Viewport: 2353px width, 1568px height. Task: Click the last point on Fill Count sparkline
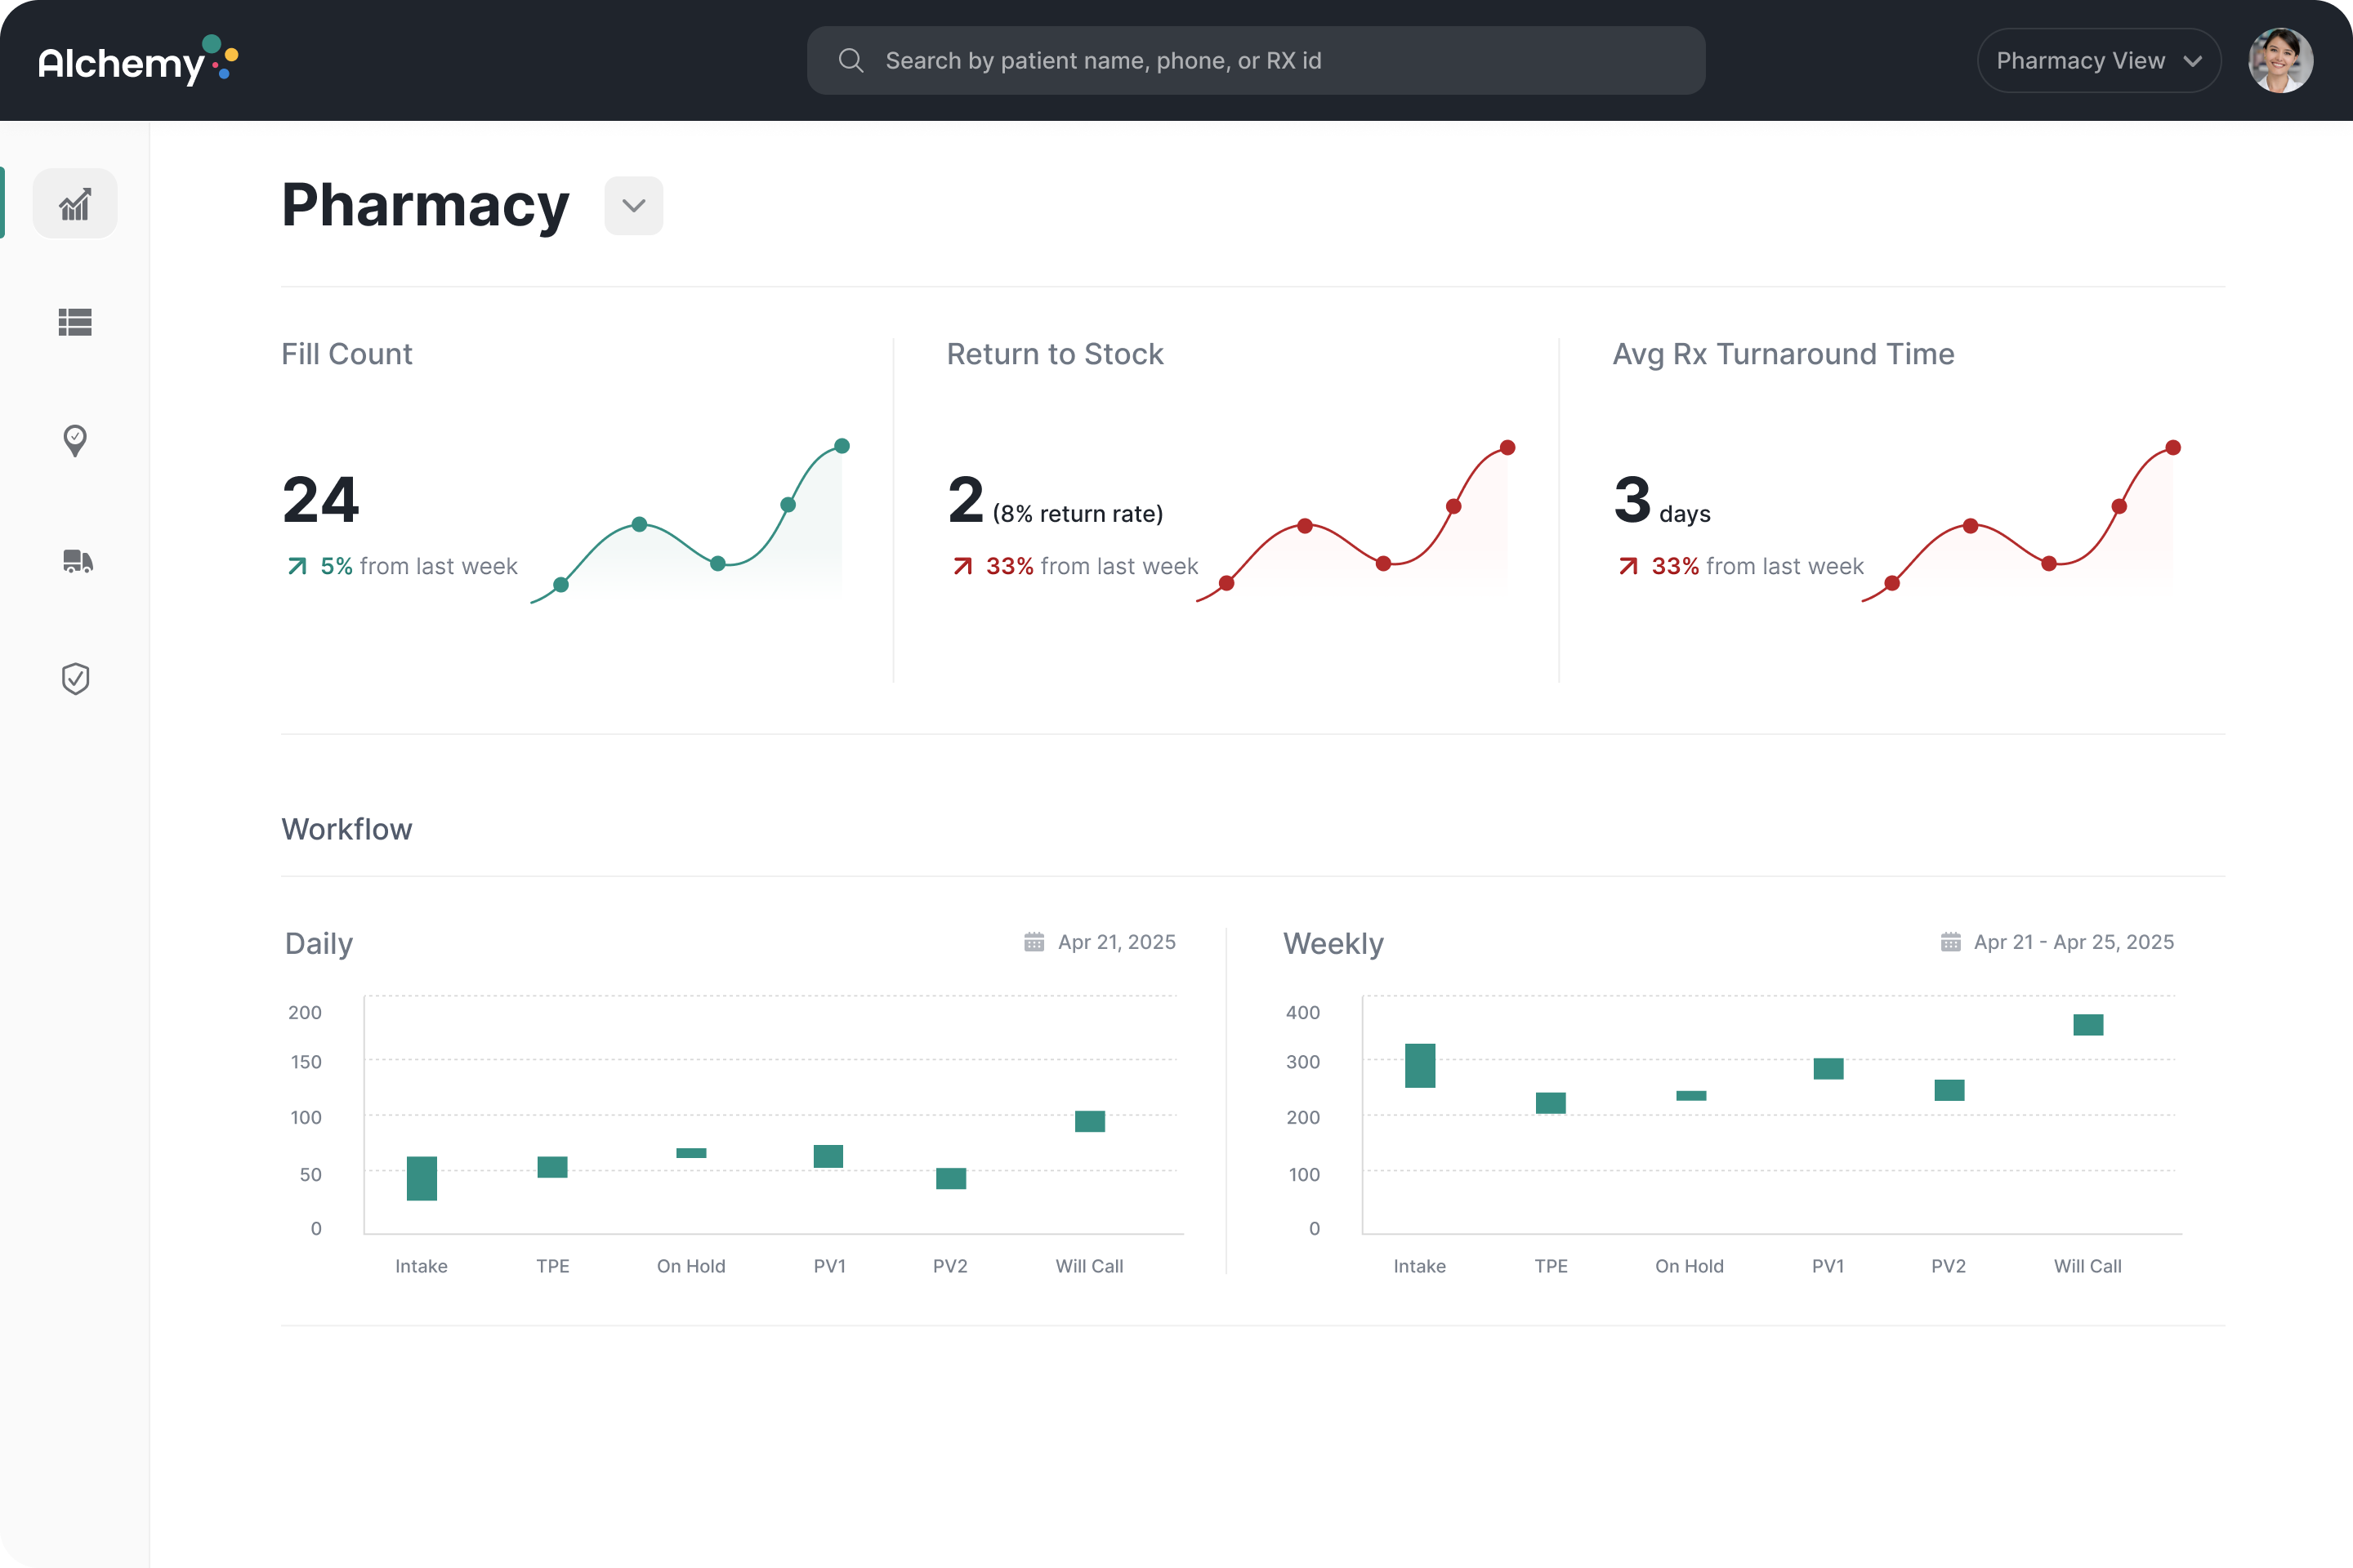point(842,446)
